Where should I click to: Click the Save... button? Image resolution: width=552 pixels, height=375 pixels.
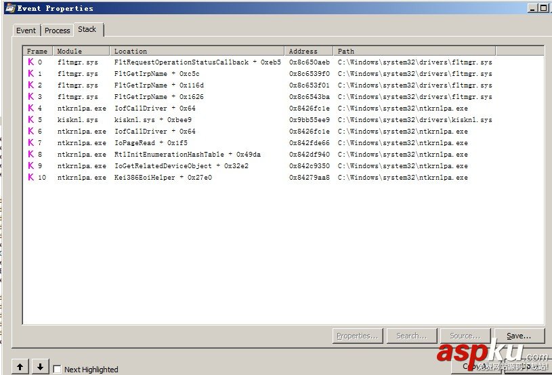(519, 336)
